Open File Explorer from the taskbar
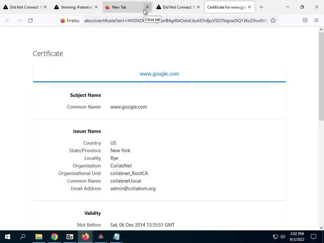This screenshot has width=324, height=243. [x=39, y=237]
